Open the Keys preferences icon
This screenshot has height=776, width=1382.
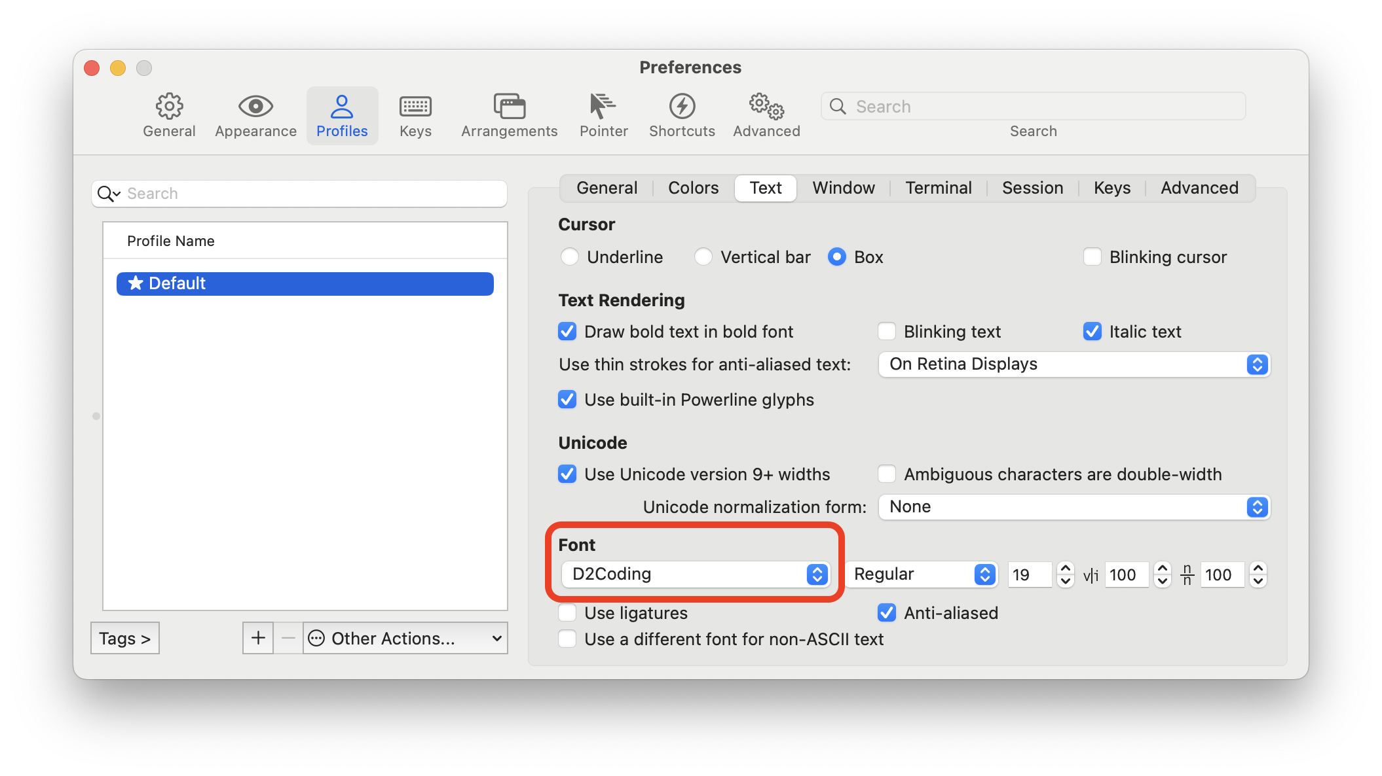click(x=415, y=115)
